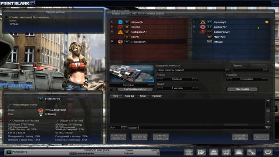Open the shop cart icon in bottom bar
This screenshot has width=279, height=157.
226,152
